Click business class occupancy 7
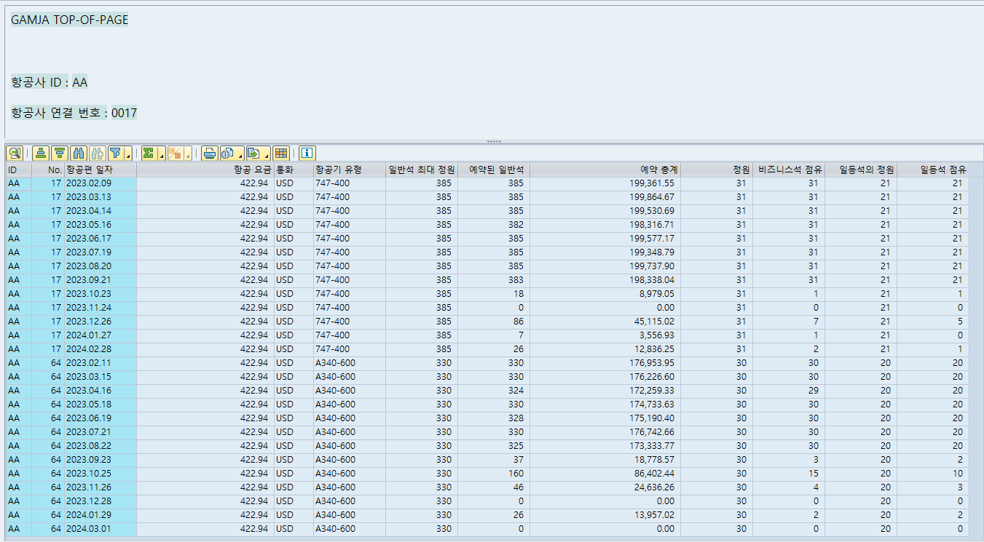 tap(789, 322)
